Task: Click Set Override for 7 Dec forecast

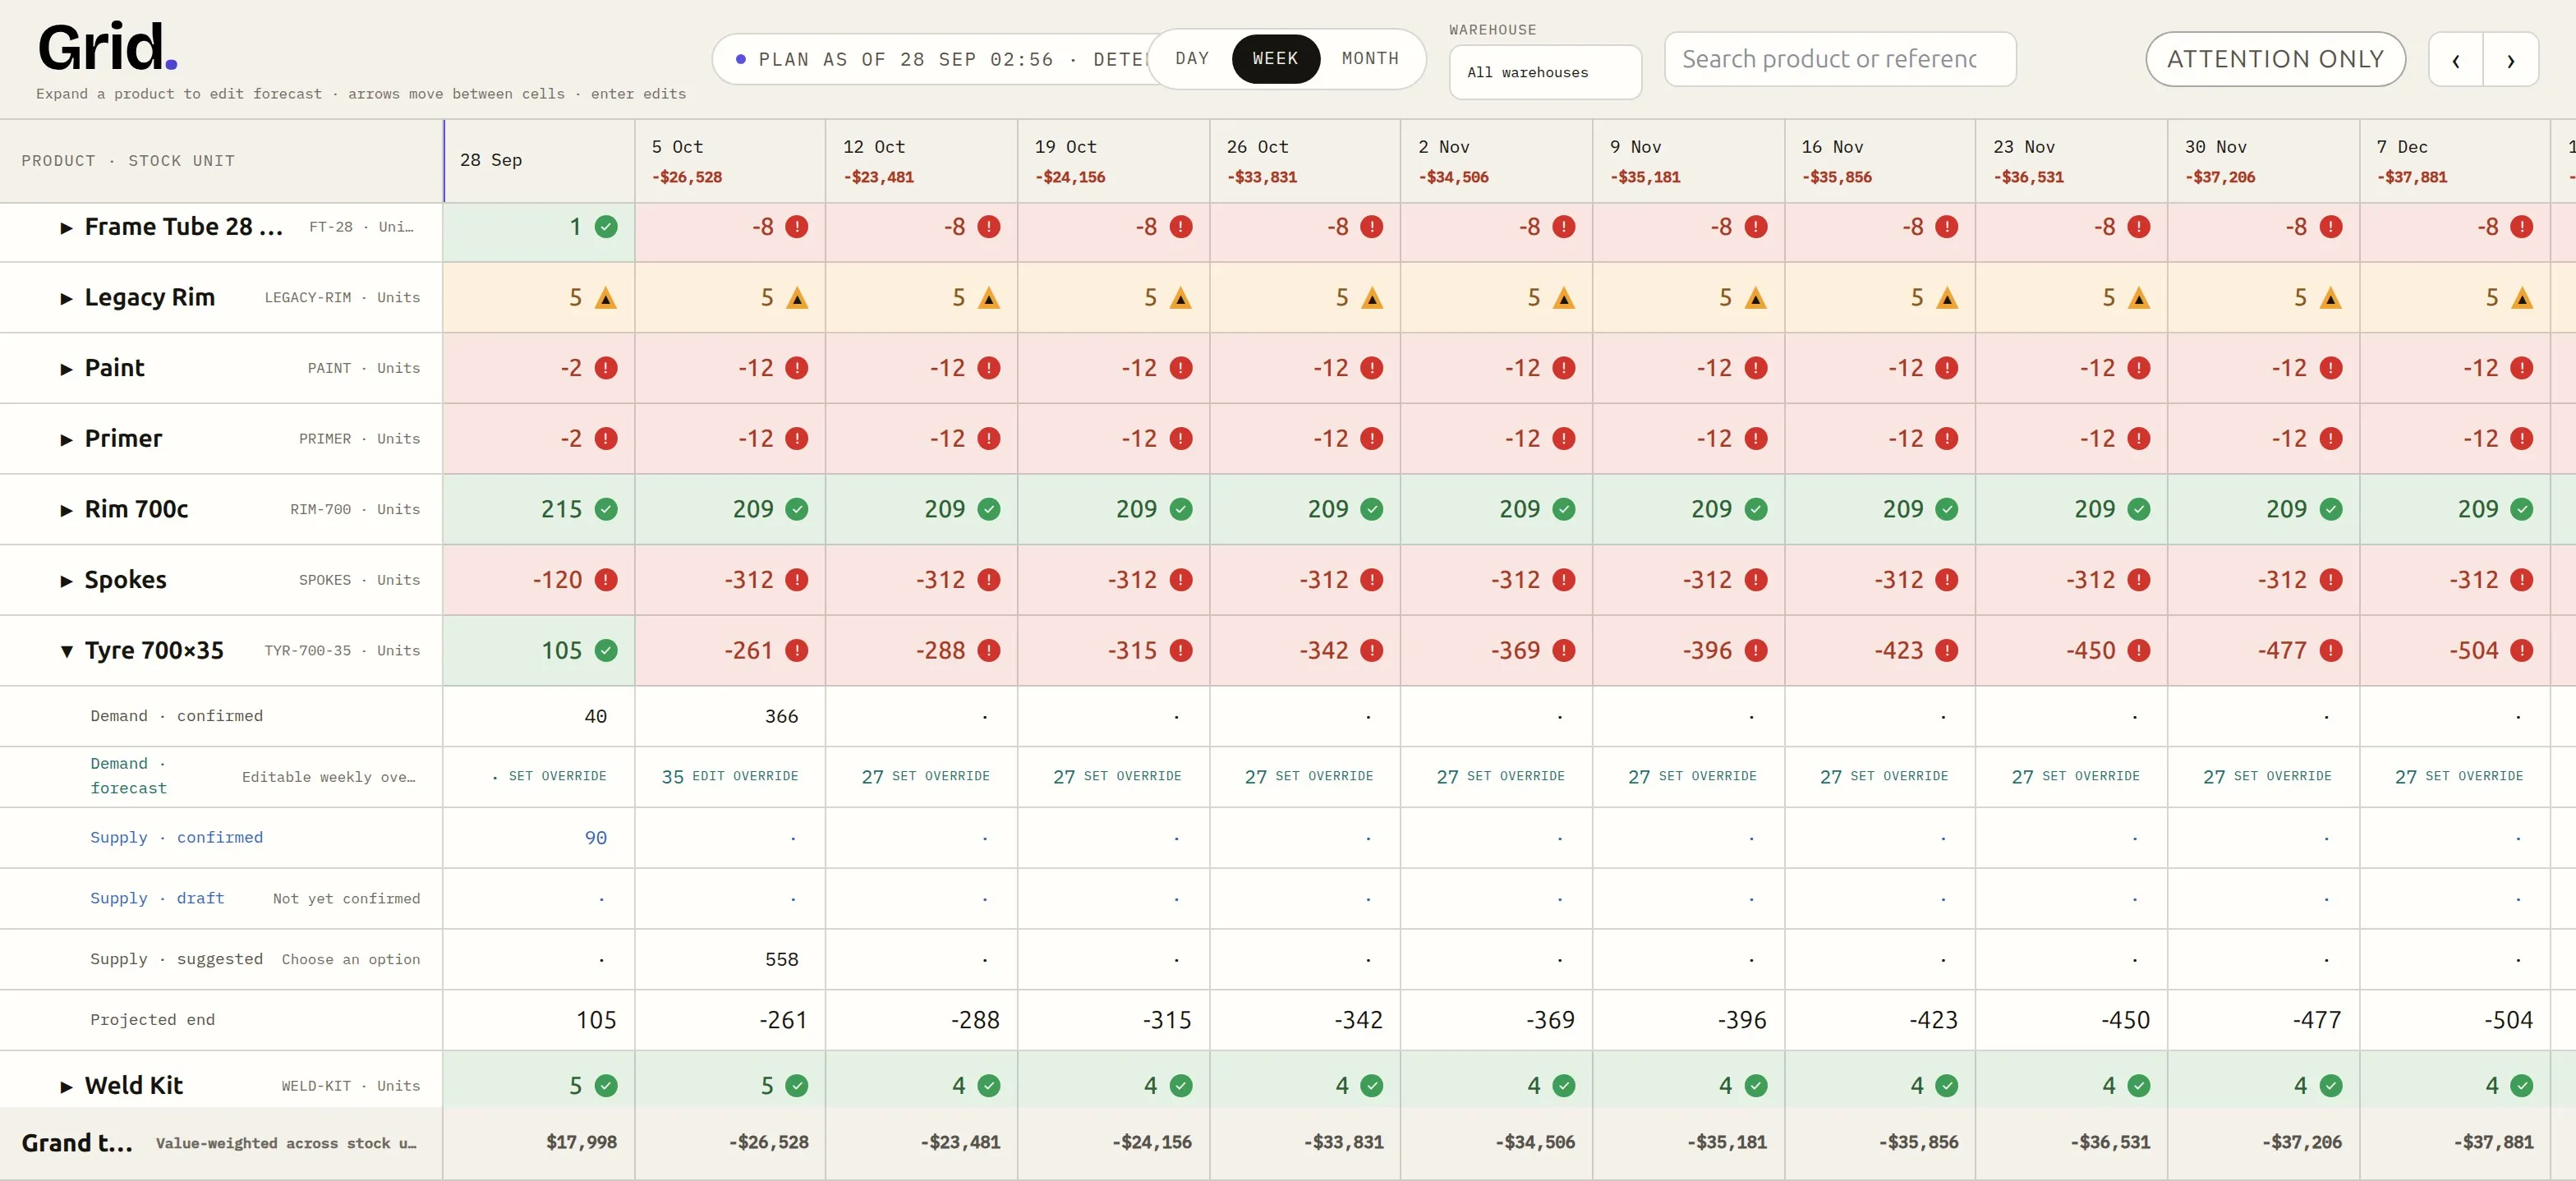Action: [x=2473, y=776]
